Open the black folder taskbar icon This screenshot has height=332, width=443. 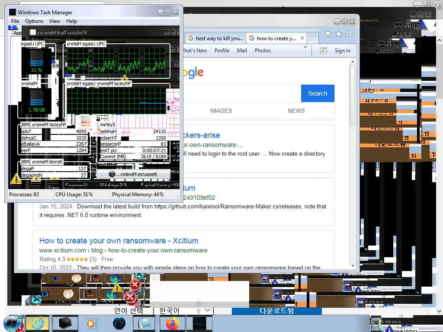click(x=65, y=323)
